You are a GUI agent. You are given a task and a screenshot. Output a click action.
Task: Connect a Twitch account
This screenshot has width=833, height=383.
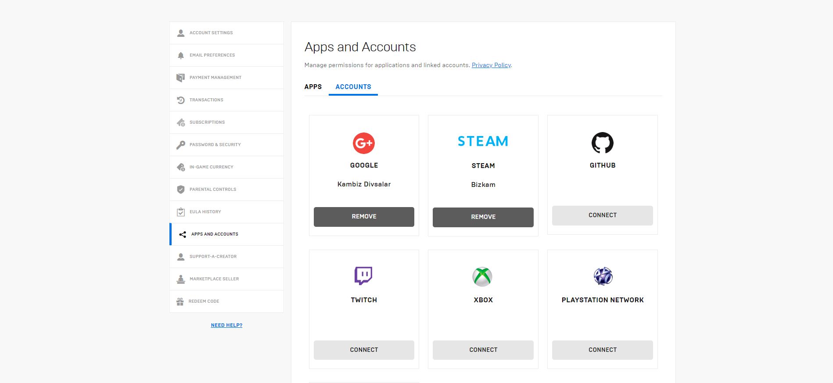364,350
